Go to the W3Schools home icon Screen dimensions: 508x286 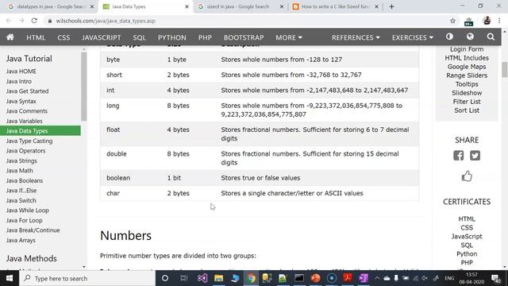click(x=10, y=37)
